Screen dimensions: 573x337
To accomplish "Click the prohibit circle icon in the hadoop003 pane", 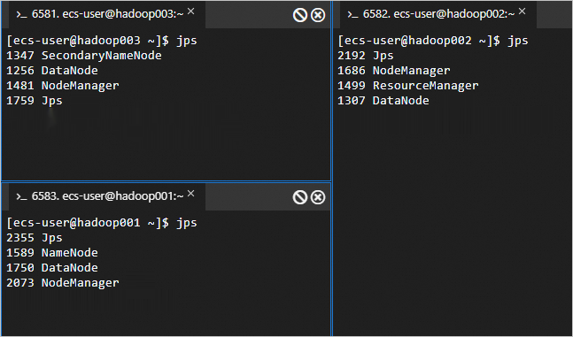I will [x=300, y=15].
